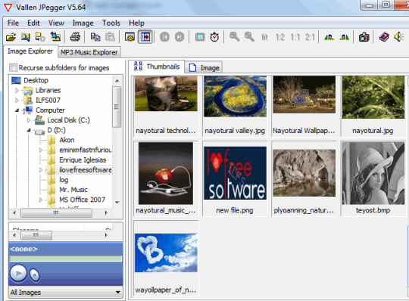Viewport: 409px width, 301px height.
Task: Click the teal fullscreen display icon
Action: 200,37
